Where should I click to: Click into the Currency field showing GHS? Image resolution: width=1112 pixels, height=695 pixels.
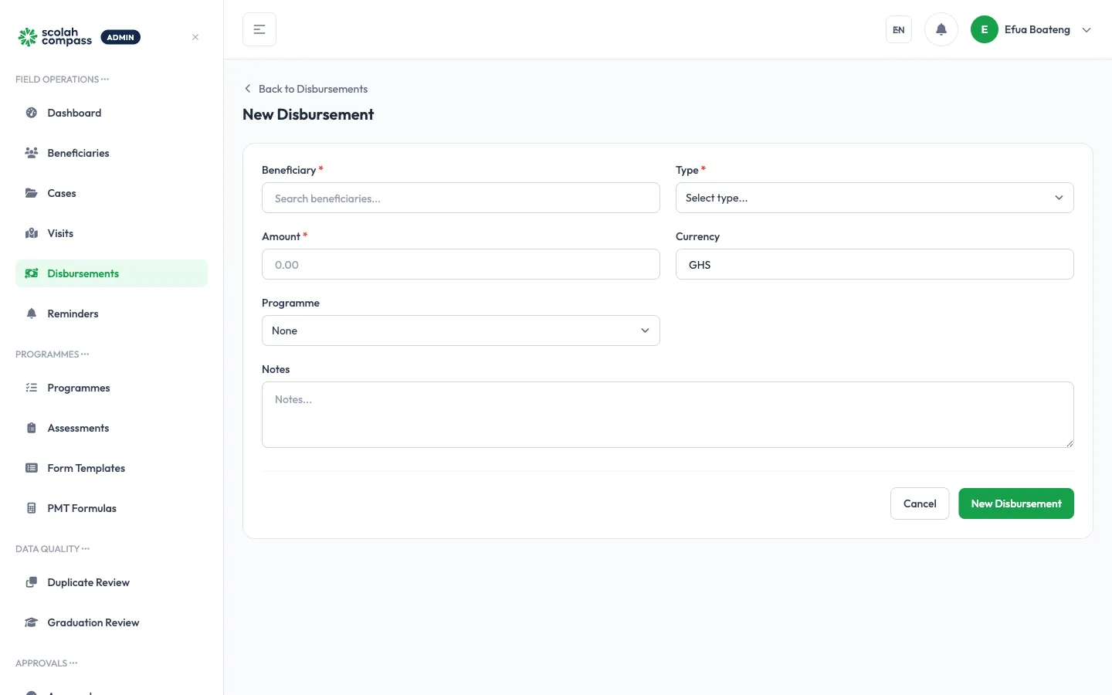[x=874, y=264]
